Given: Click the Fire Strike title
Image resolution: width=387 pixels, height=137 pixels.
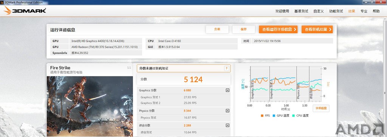Looking at the screenshot, I should (60, 68).
